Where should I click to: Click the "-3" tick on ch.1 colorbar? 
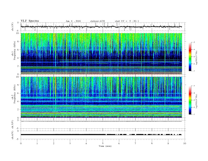(x=194, y=42)
